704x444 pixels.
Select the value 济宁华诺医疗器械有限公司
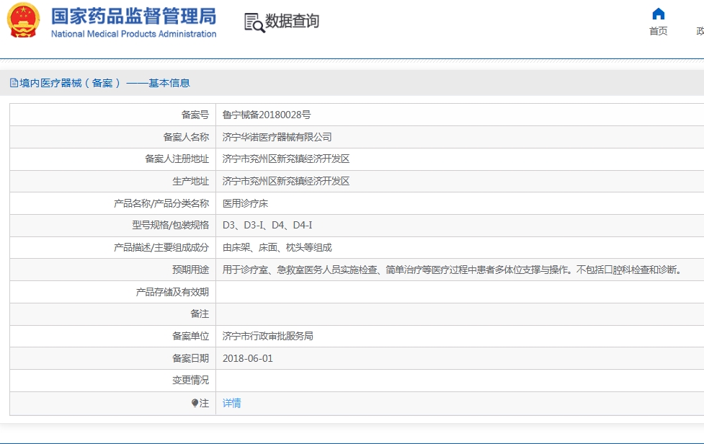(x=277, y=138)
